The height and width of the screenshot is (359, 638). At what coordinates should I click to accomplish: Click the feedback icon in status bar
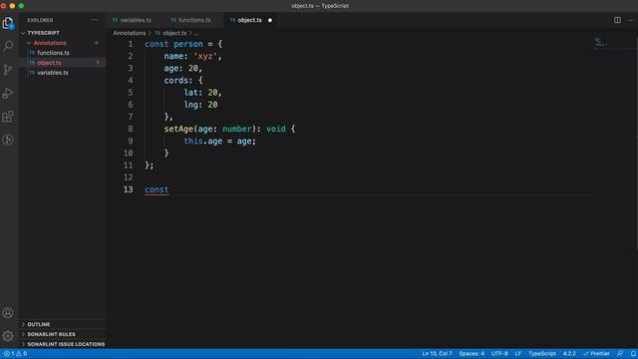620,354
